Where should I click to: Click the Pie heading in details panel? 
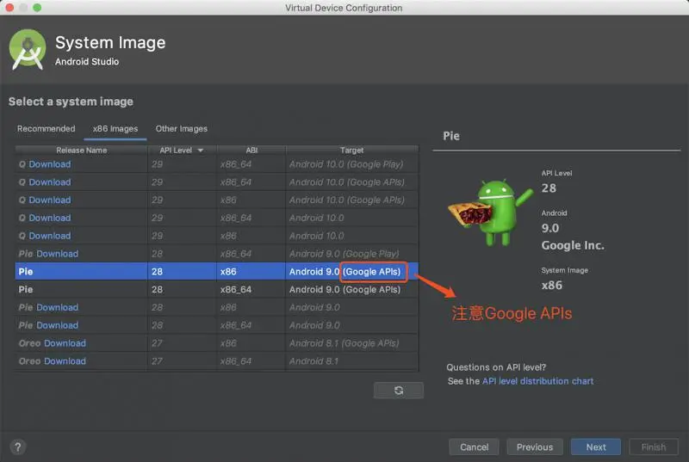tap(451, 136)
